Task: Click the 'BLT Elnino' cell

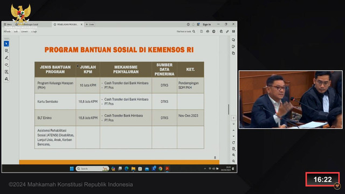Action: 55,118
